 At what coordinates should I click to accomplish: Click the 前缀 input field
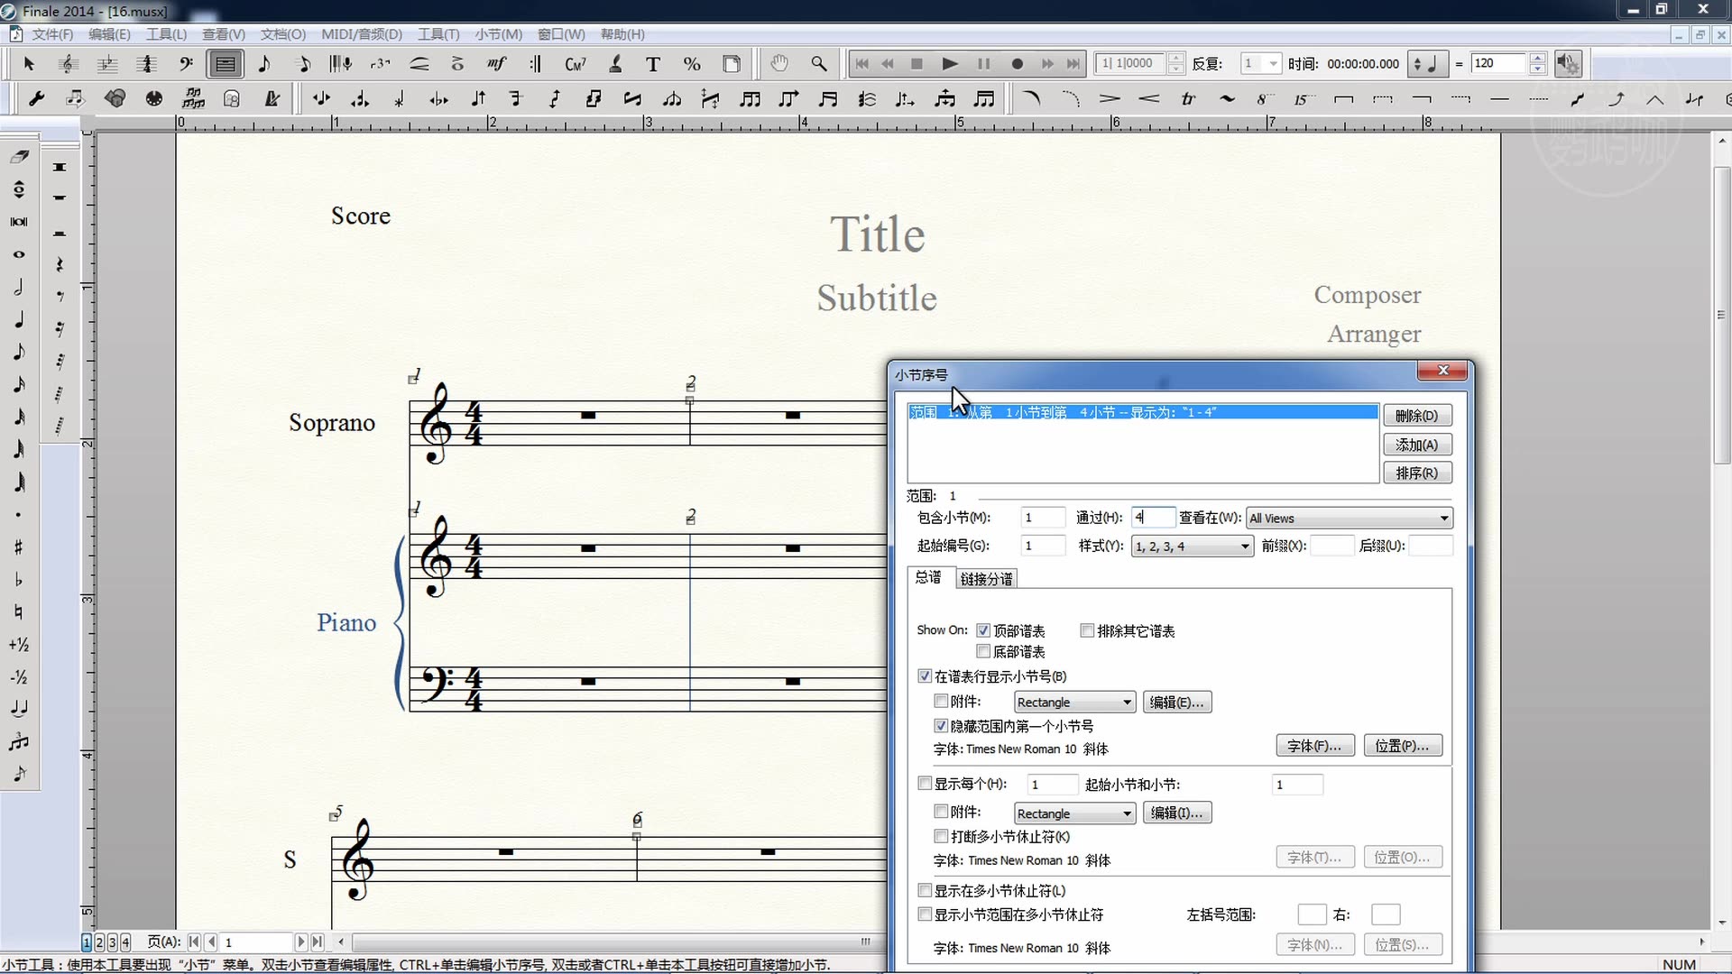(1331, 546)
